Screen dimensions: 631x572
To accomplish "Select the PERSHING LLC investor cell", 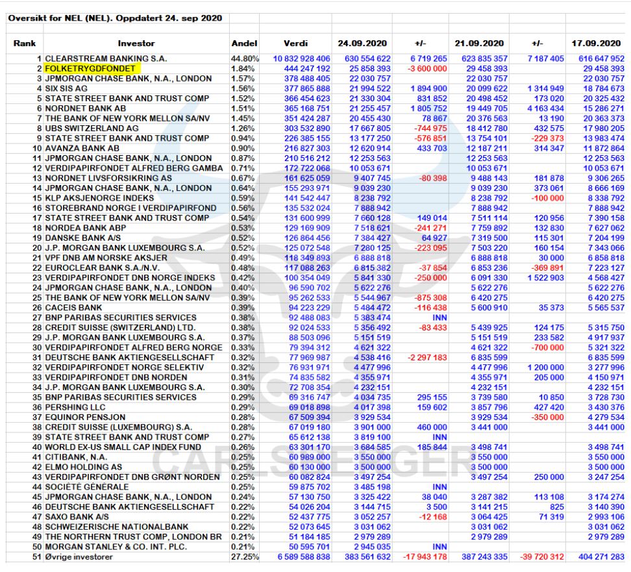I will (x=75, y=407).
